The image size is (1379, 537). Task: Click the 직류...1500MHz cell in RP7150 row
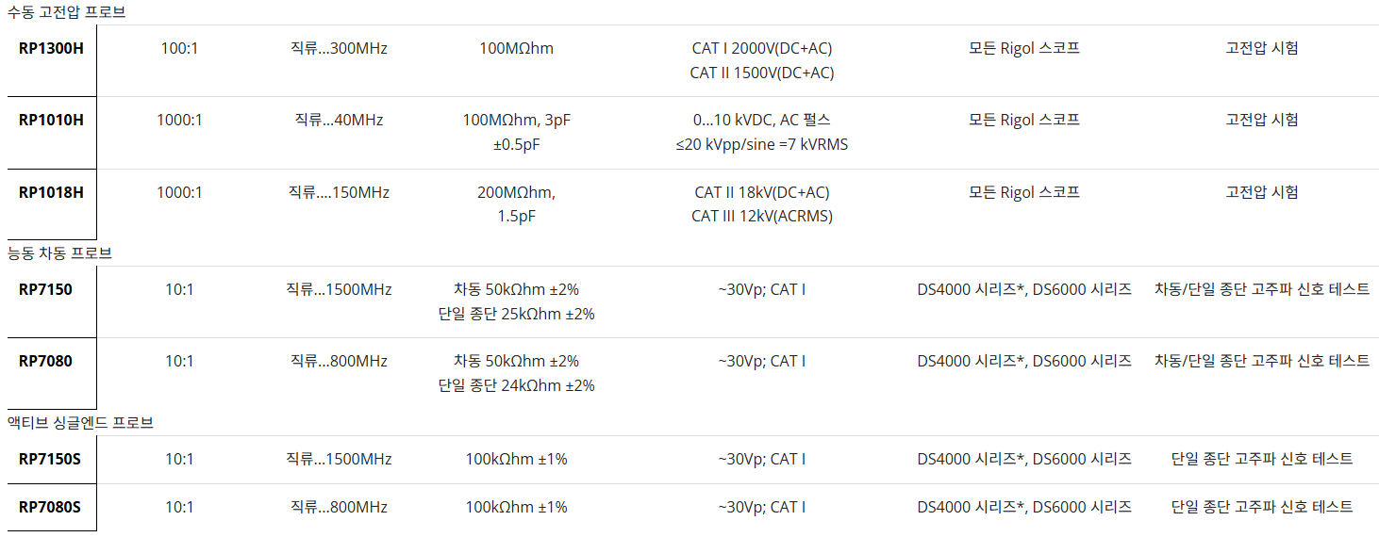[339, 289]
